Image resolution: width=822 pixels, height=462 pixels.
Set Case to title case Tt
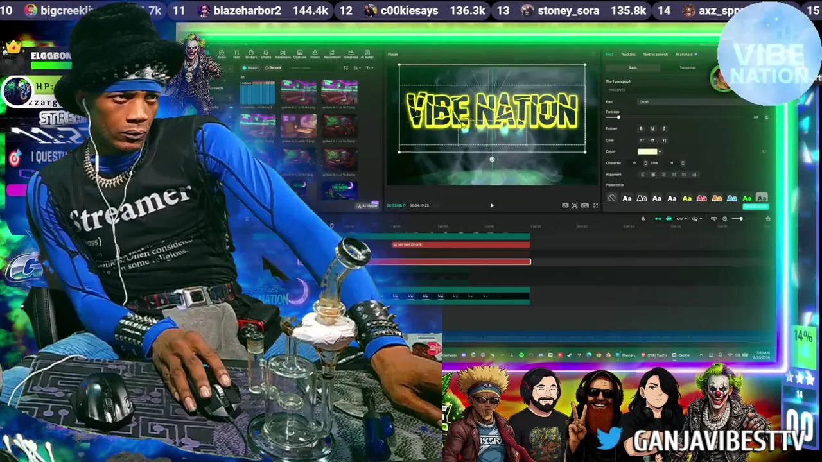(x=664, y=140)
